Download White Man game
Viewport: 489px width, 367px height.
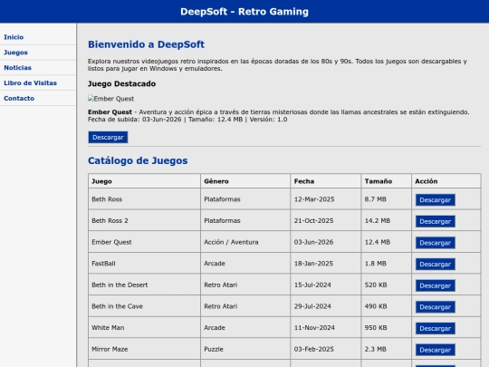click(435, 328)
